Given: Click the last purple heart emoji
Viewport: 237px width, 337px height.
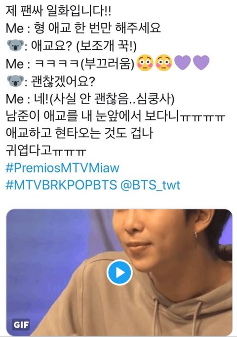Looking at the screenshot, I should click(x=201, y=63).
